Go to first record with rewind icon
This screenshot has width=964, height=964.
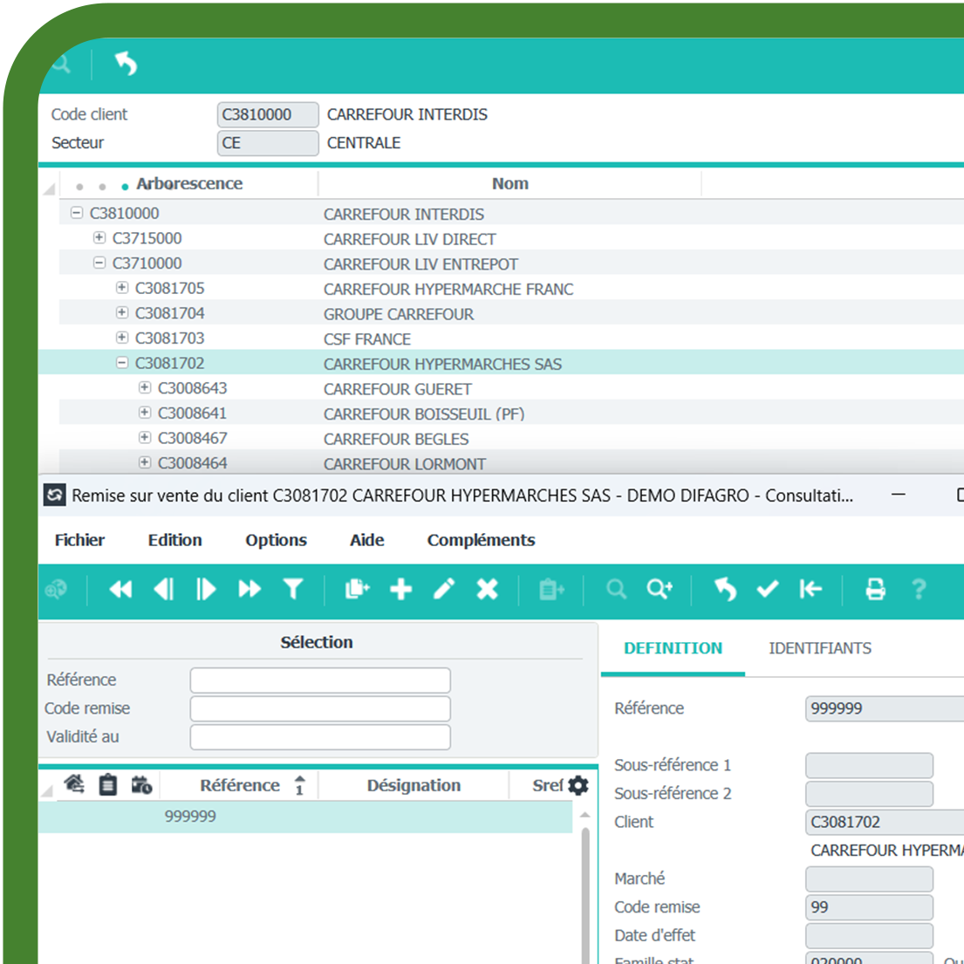click(x=120, y=590)
